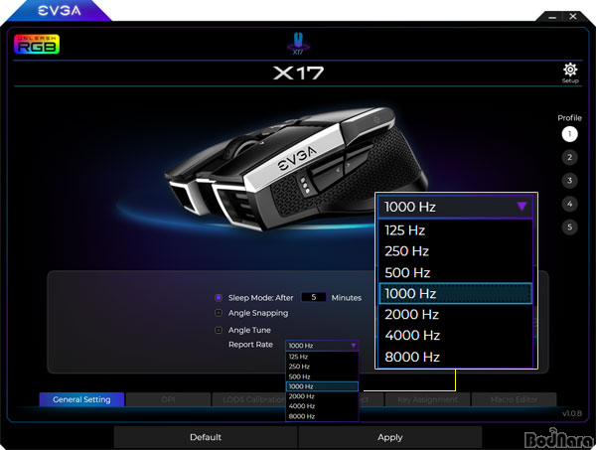
Task: Switch to Profile 3
Action: click(x=569, y=181)
